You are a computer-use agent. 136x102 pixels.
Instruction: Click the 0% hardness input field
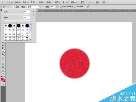(27, 17)
